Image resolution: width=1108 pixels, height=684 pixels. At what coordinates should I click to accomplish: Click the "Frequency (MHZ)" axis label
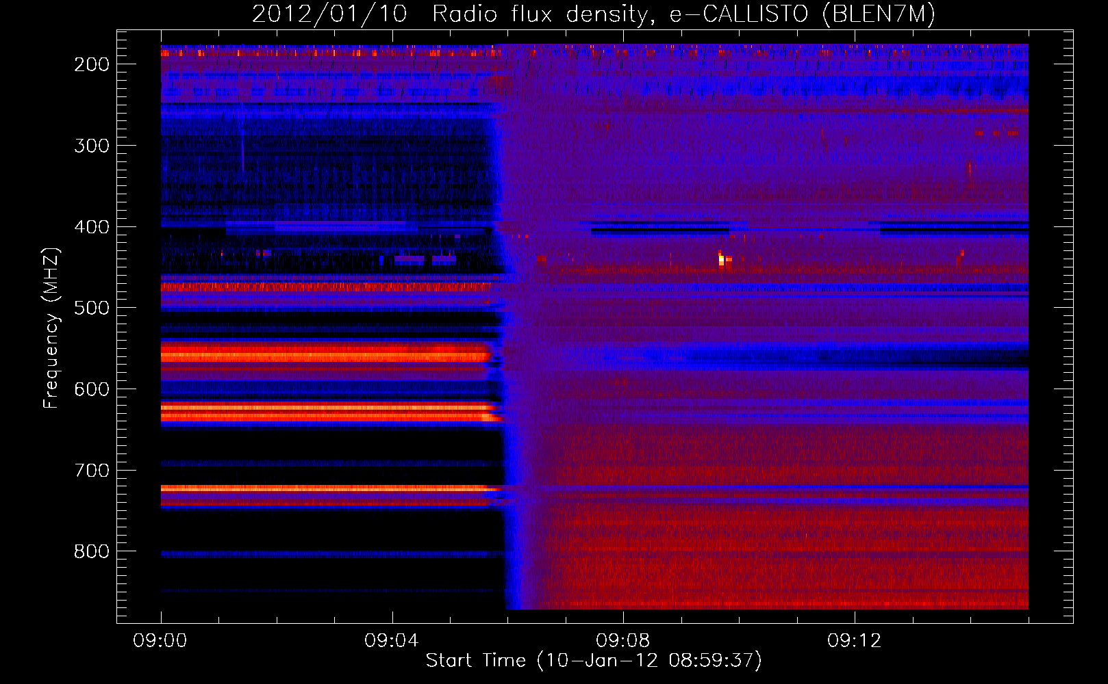pyautogui.click(x=51, y=328)
